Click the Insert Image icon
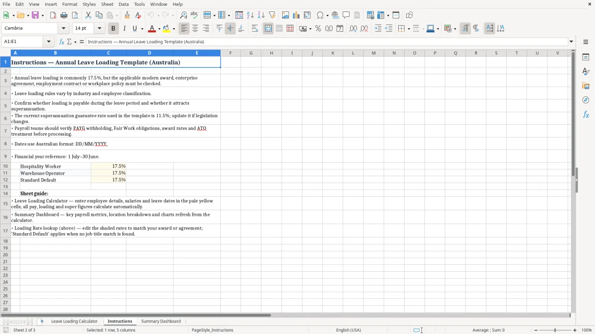This screenshot has width=595, height=334. pos(286,15)
